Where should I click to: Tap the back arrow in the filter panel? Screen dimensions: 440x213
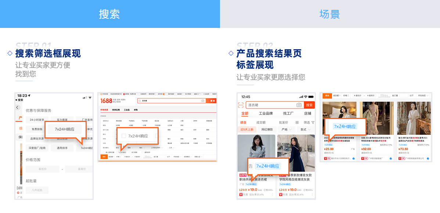pyautogui.click(x=17, y=108)
